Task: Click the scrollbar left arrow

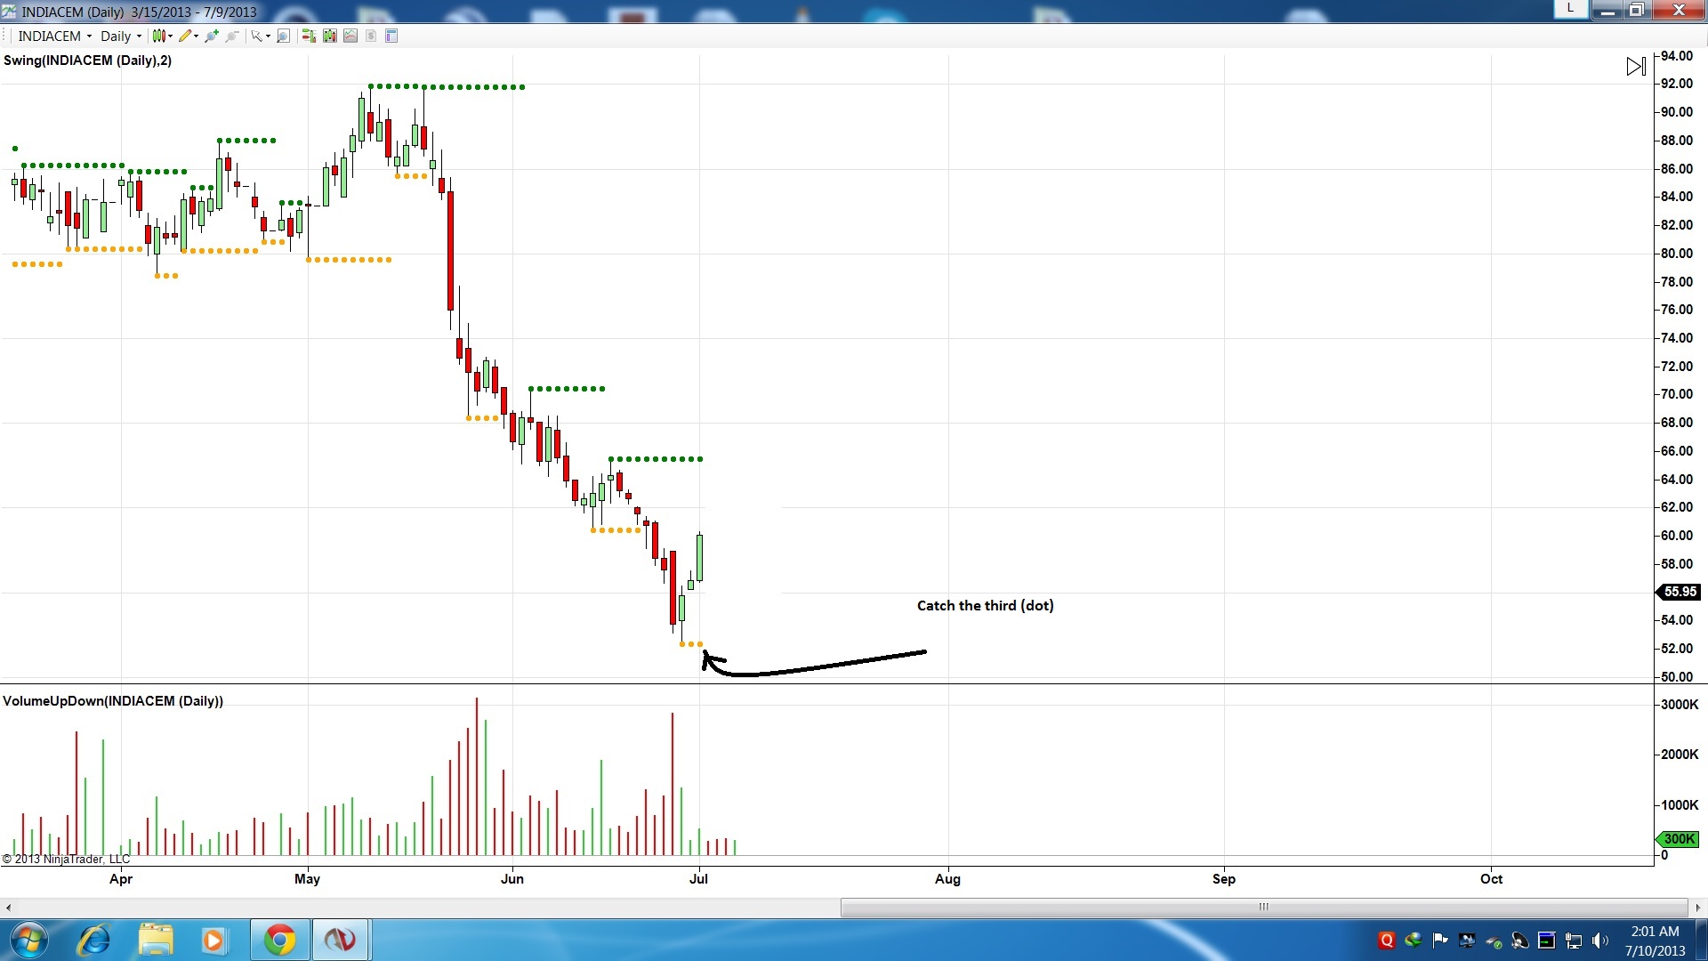Action: [x=8, y=908]
